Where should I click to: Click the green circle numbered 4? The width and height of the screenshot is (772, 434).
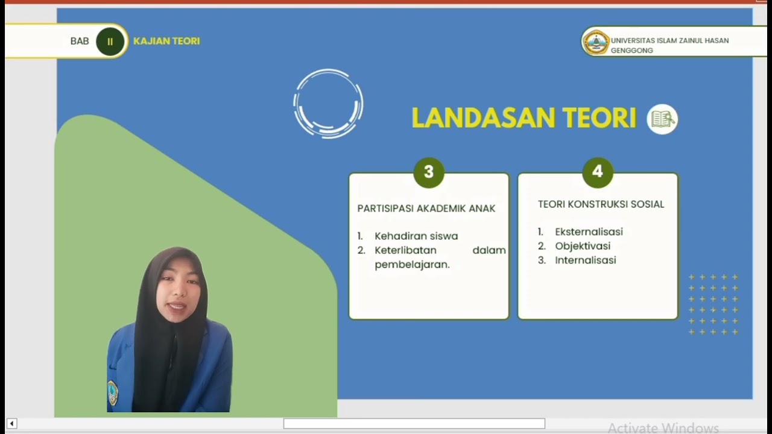point(598,172)
